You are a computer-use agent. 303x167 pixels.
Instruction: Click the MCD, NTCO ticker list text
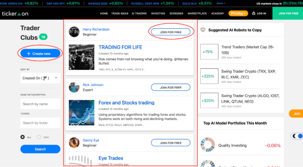click(x=121, y=125)
